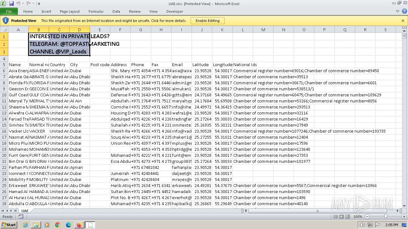The image size is (408, 229).
Task: Close the Protected View message bar
Action: (x=403, y=21)
